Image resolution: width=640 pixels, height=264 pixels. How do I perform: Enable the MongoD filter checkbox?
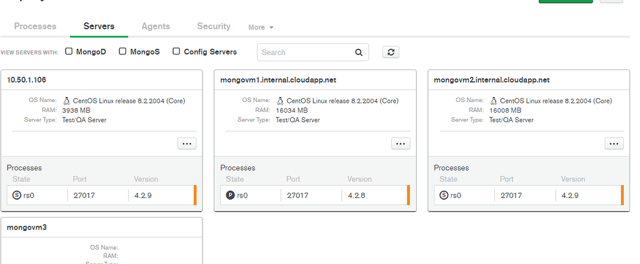click(69, 52)
